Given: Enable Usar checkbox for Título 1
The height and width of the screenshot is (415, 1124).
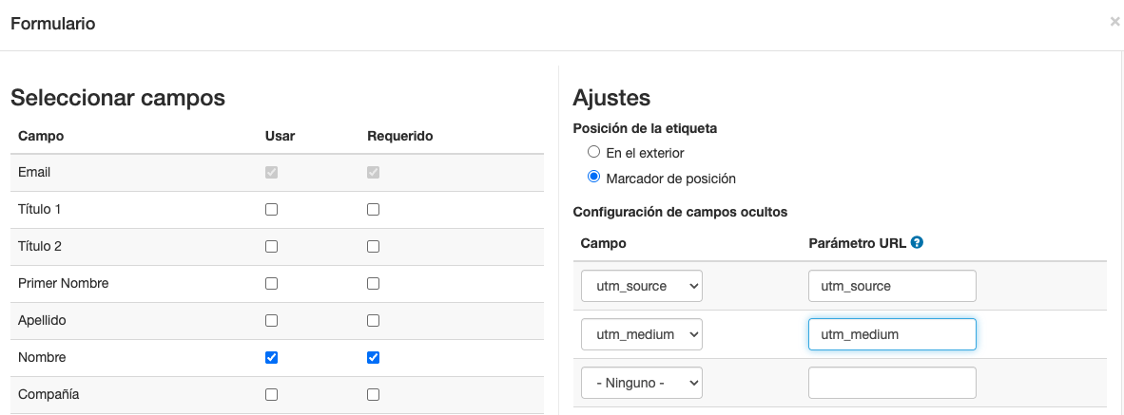Looking at the screenshot, I should point(272,209).
